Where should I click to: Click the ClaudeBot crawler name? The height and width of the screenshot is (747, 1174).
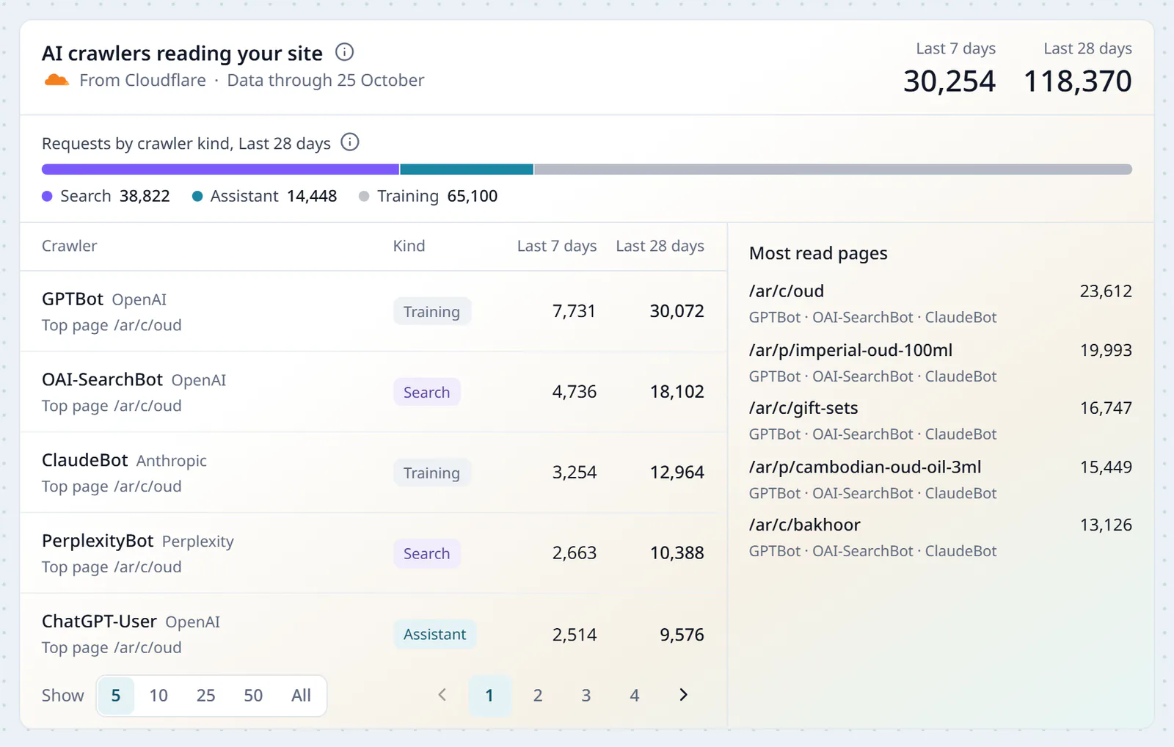85,460
